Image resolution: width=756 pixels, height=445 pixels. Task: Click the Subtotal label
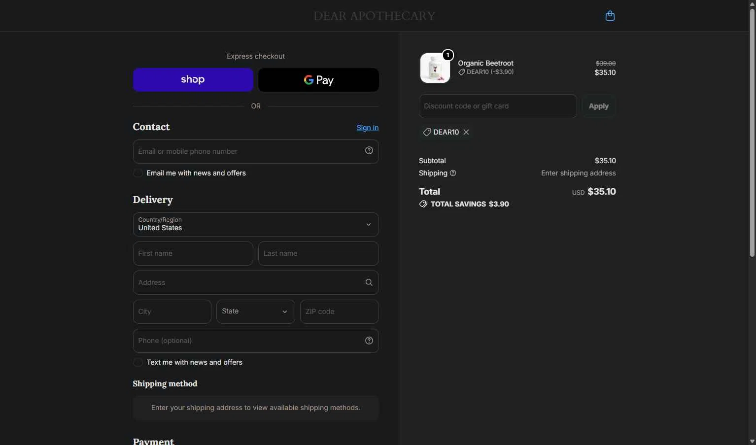pos(432,161)
